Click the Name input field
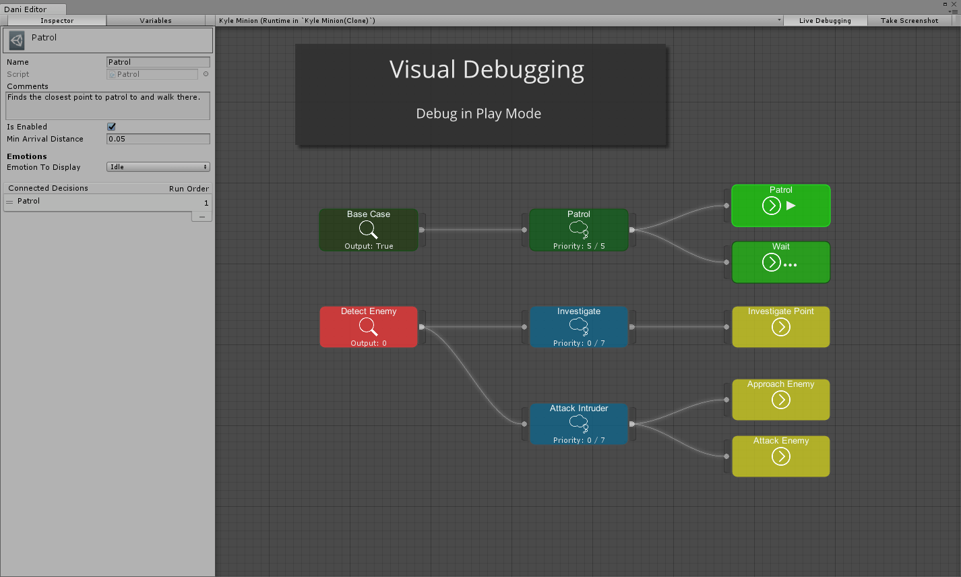This screenshot has width=961, height=577. click(x=158, y=62)
